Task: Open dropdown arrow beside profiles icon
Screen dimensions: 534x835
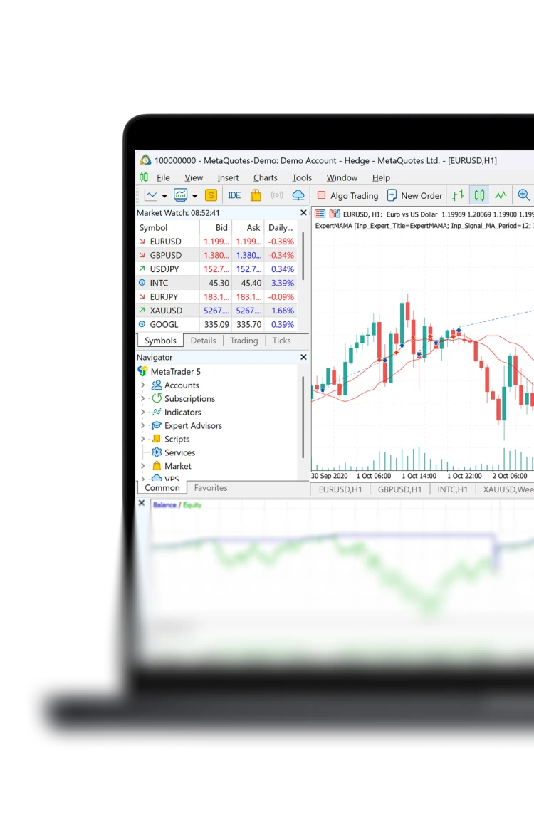Action: tap(195, 196)
